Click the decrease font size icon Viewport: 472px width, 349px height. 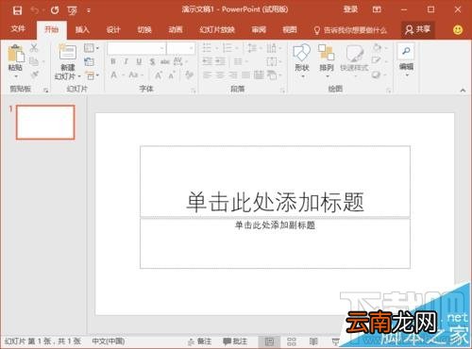tap(172, 75)
